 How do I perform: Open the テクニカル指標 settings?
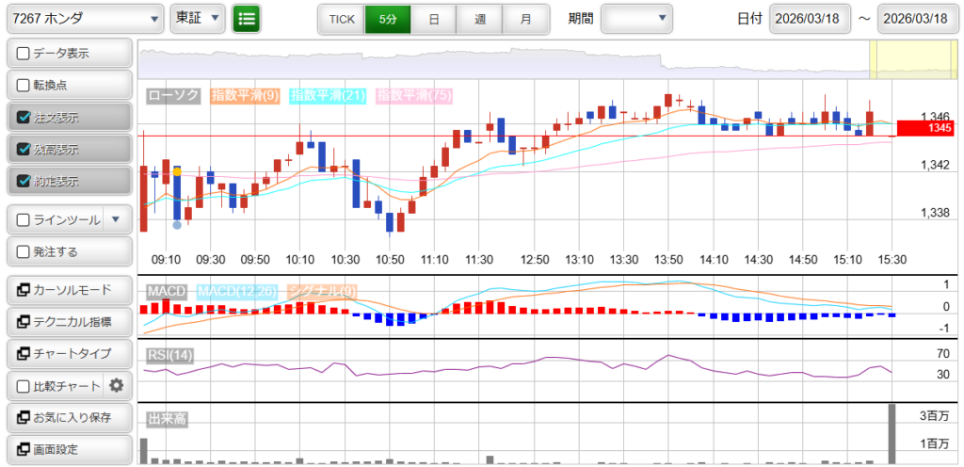coord(68,321)
